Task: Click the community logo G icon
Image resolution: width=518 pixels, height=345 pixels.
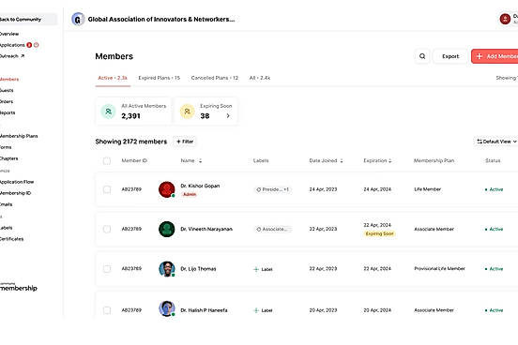Action: click(x=78, y=19)
